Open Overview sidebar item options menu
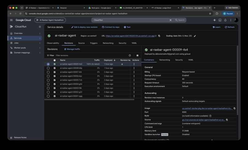 pos(40,33)
